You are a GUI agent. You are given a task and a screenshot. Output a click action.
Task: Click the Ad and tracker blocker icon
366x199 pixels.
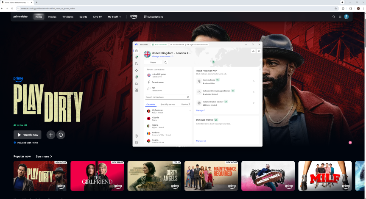[199, 103]
